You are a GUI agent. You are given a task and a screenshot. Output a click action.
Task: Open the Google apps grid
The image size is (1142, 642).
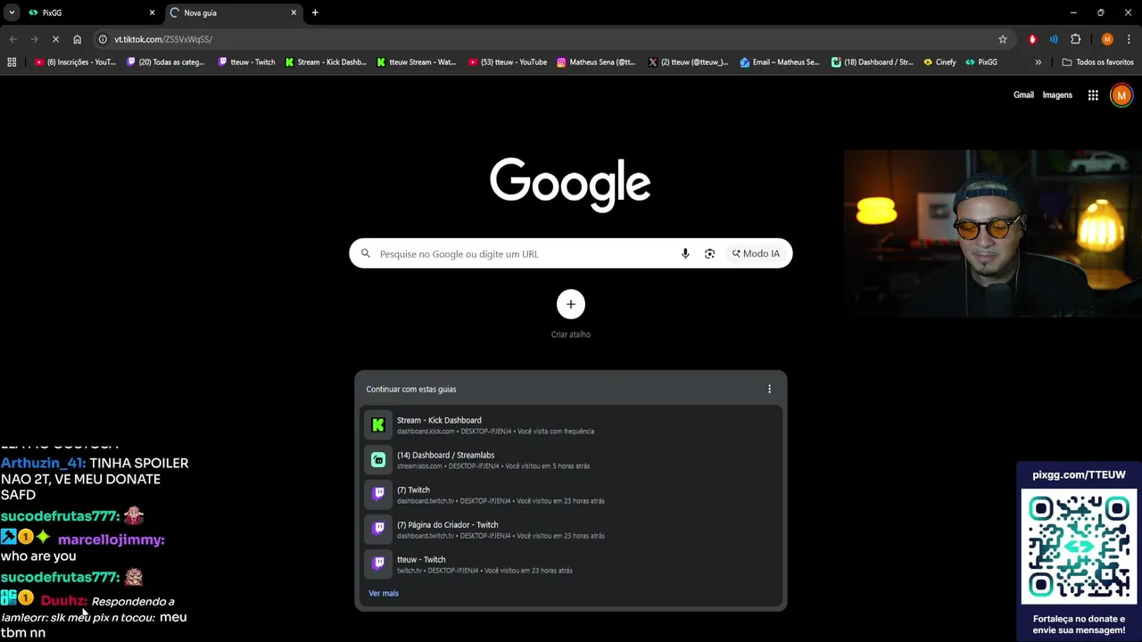tap(1093, 95)
